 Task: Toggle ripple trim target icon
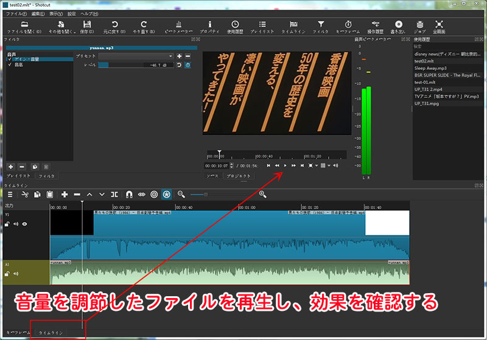(x=154, y=195)
